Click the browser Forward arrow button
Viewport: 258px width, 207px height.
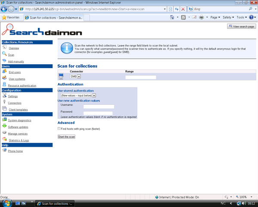(x=11, y=9)
